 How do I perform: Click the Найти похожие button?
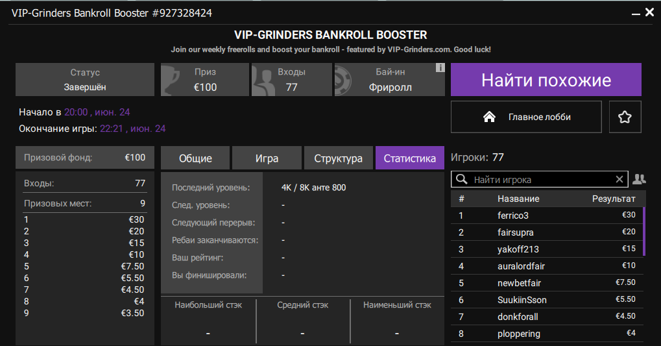pos(546,80)
